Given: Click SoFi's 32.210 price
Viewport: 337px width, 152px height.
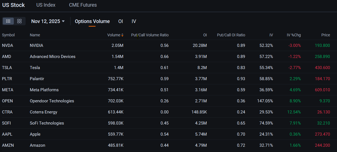Looking at the screenshot, I should tap(324, 123).
